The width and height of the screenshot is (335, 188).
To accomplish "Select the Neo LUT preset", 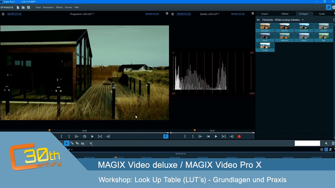I will coord(324,37).
